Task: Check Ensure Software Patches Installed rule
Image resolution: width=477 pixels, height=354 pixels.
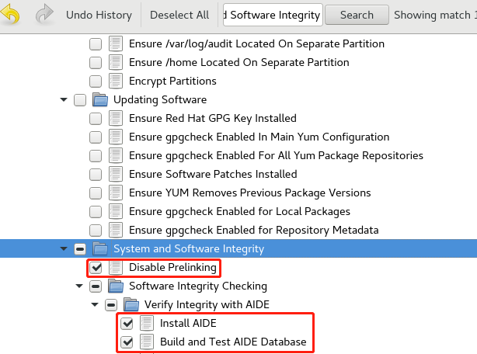Action: (x=96, y=175)
